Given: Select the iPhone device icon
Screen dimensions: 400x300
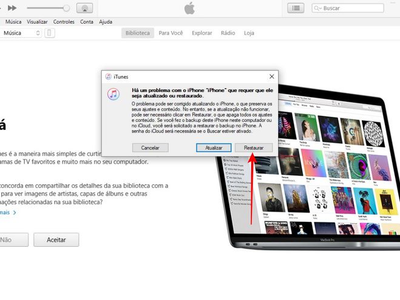Looking at the screenshot, I should [50, 33].
